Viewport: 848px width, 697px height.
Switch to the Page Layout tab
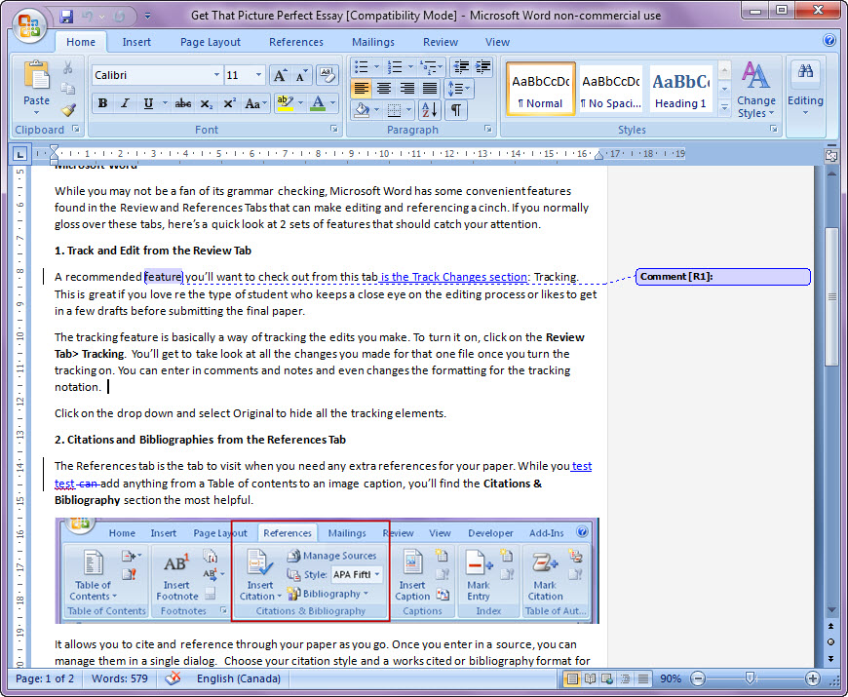[211, 42]
